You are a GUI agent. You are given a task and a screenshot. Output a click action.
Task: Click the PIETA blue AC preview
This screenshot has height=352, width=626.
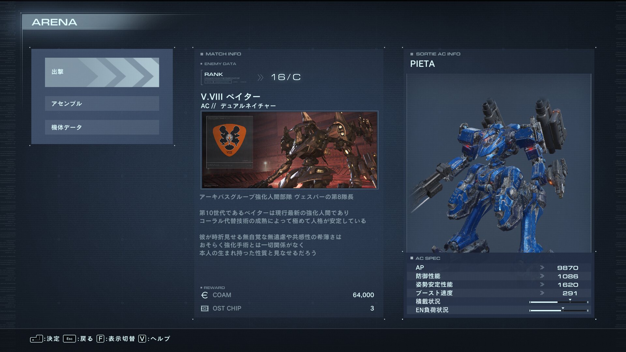[x=499, y=163]
